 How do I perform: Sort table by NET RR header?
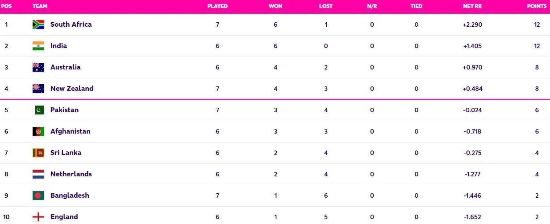[472, 6]
